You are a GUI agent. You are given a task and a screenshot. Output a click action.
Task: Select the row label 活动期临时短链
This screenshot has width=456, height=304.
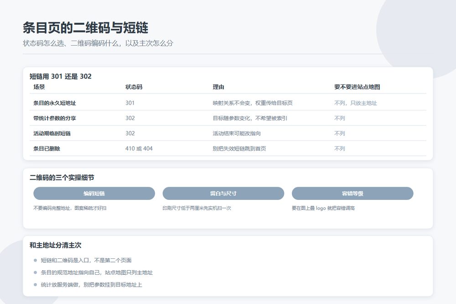point(52,133)
